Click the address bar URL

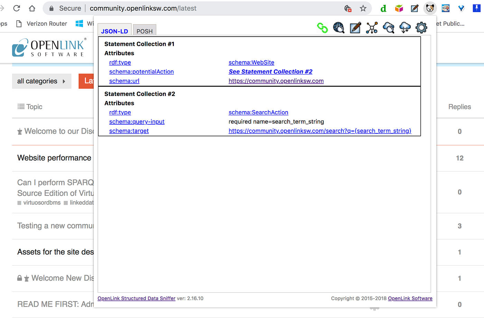[143, 8]
